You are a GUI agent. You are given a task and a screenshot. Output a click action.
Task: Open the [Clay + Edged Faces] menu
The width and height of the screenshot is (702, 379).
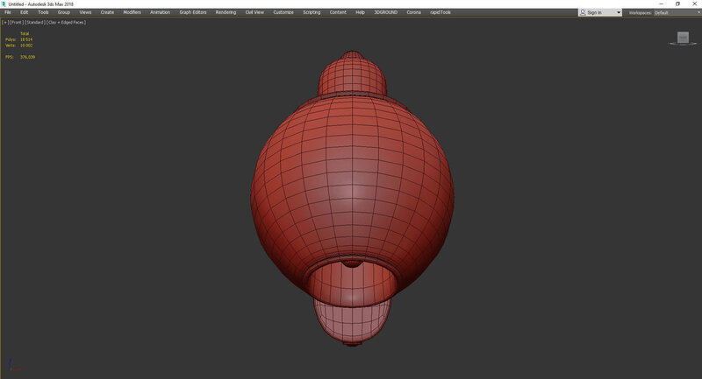[x=67, y=22]
